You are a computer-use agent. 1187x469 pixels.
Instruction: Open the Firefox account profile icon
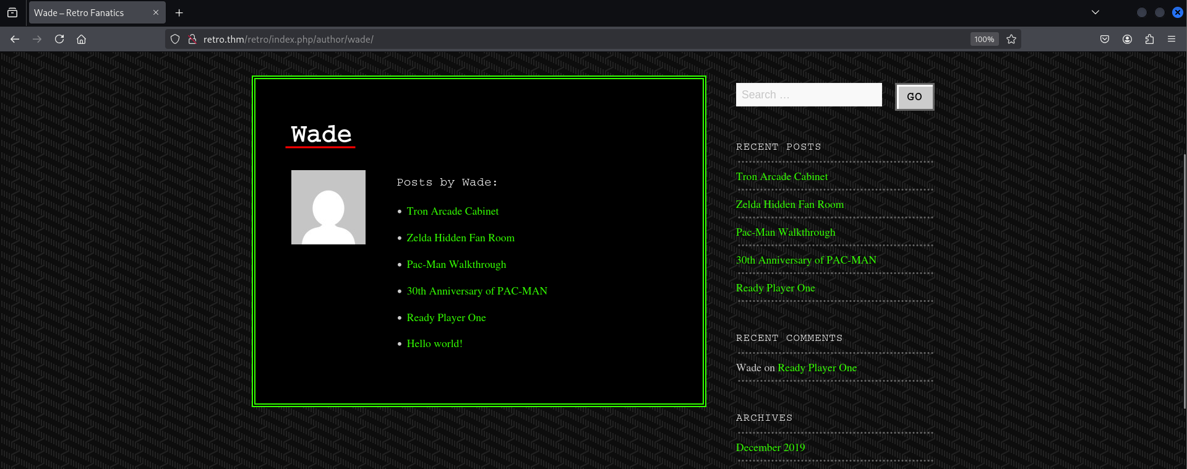tap(1127, 39)
